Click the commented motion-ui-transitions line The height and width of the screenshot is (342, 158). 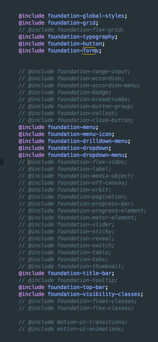coord(73,322)
